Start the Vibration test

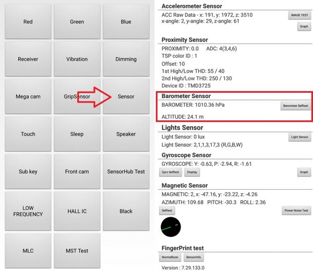(77, 59)
